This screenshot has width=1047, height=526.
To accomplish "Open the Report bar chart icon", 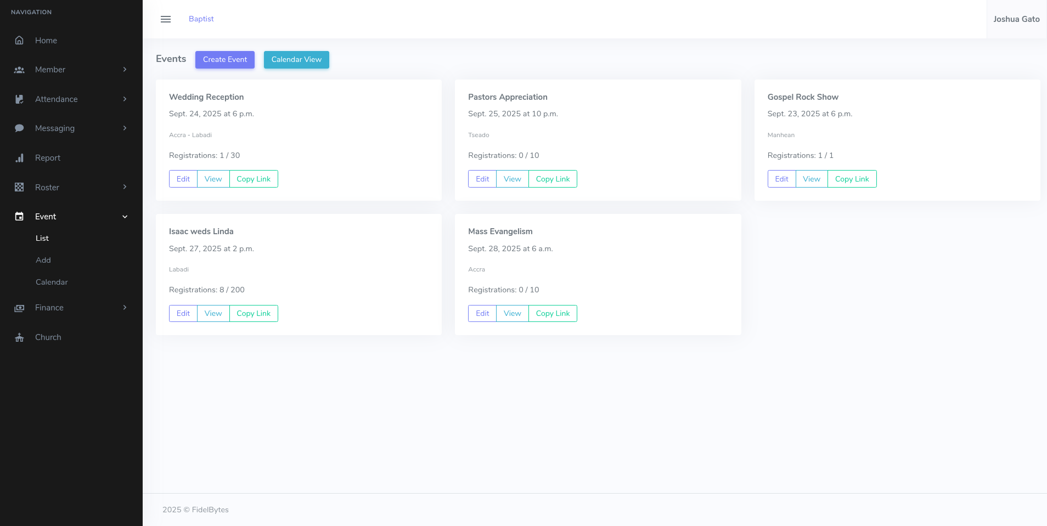I will coord(19,157).
